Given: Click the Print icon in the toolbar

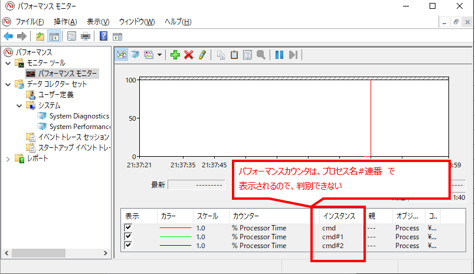Looking at the screenshot, I should point(86,37).
